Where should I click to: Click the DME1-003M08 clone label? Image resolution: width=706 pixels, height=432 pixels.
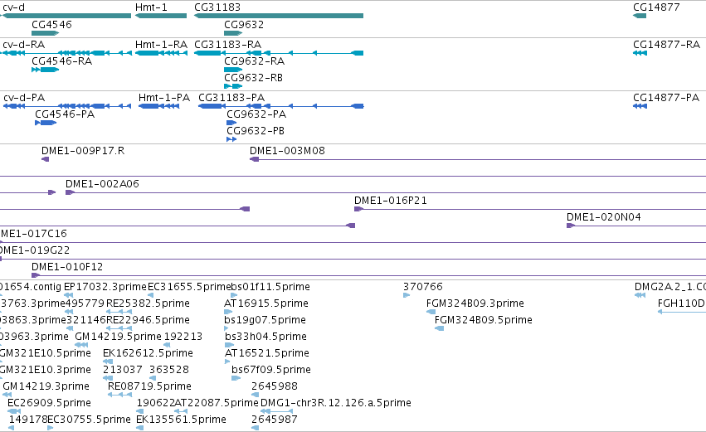pos(287,151)
